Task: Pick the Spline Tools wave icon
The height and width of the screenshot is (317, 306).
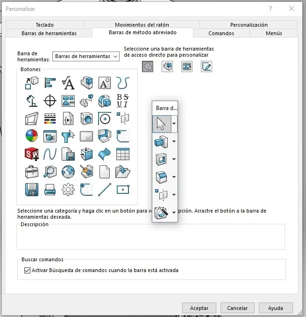Action: [x=50, y=154]
